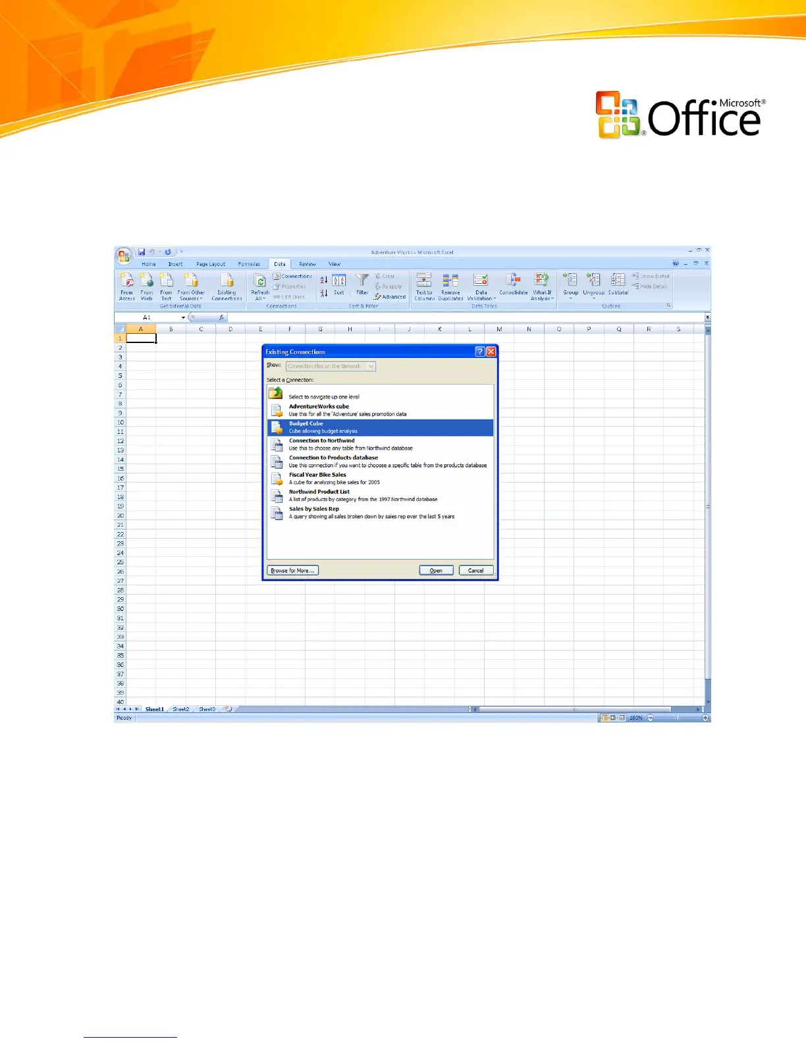Open the Home ribbon tab
Screen dimensions: 806x1043
pyautogui.click(x=149, y=264)
